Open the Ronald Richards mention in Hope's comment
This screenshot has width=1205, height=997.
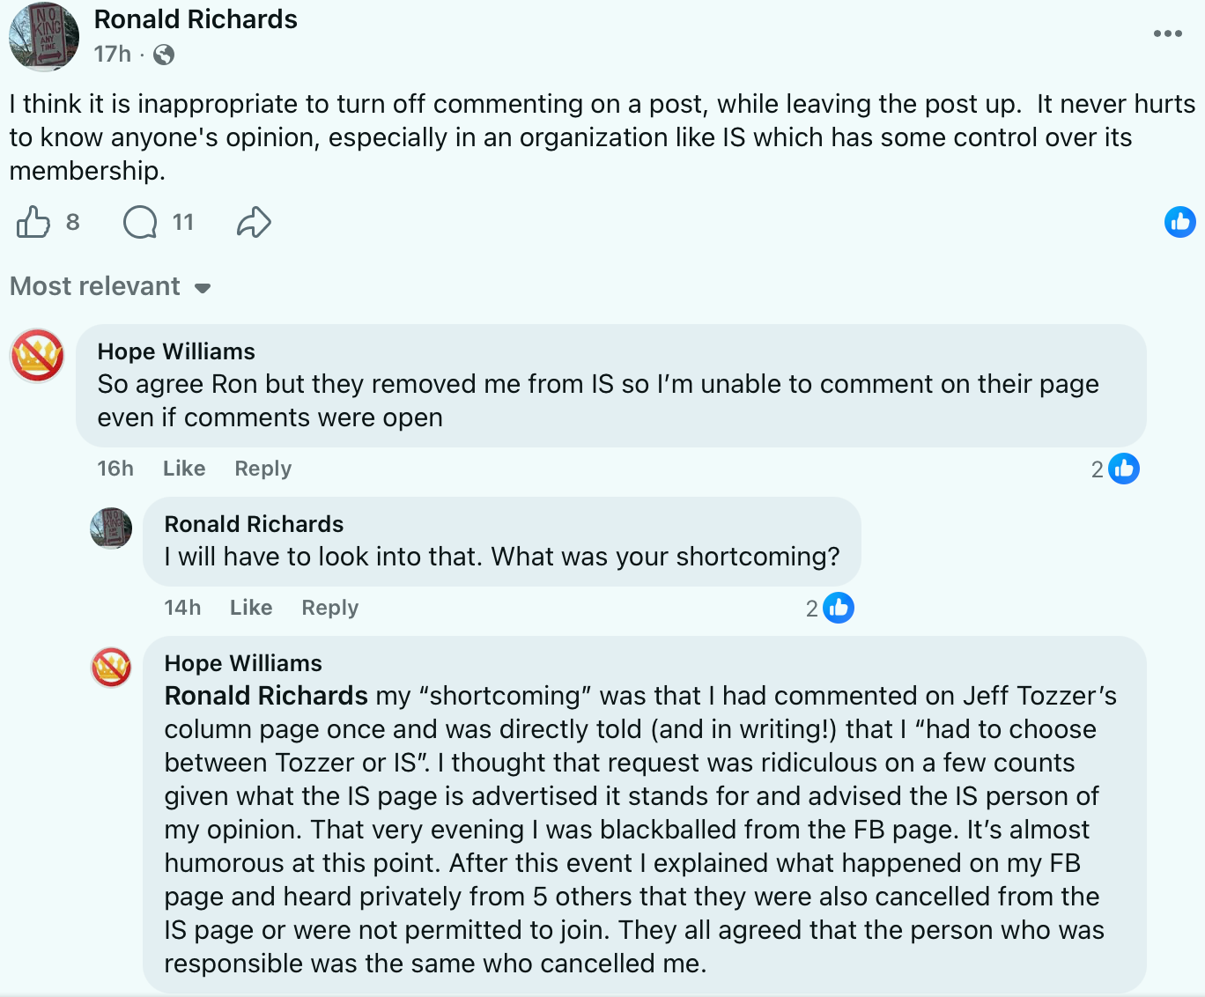[264, 696]
